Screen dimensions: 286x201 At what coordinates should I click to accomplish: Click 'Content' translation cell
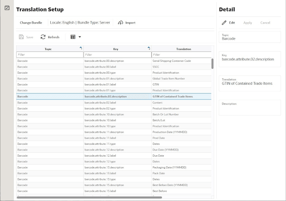click(181, 103)
